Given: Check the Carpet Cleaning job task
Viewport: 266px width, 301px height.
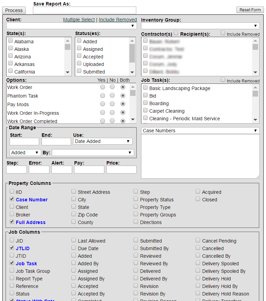Looking at the screenshot, I should pyautogui.click(x=146, y=110).
